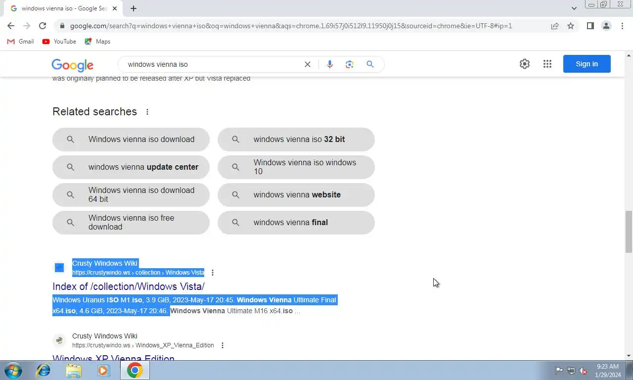Viewport: 633px width, 380px height.
Task: Open the tab search dropdown arrow
Action: 574,8
